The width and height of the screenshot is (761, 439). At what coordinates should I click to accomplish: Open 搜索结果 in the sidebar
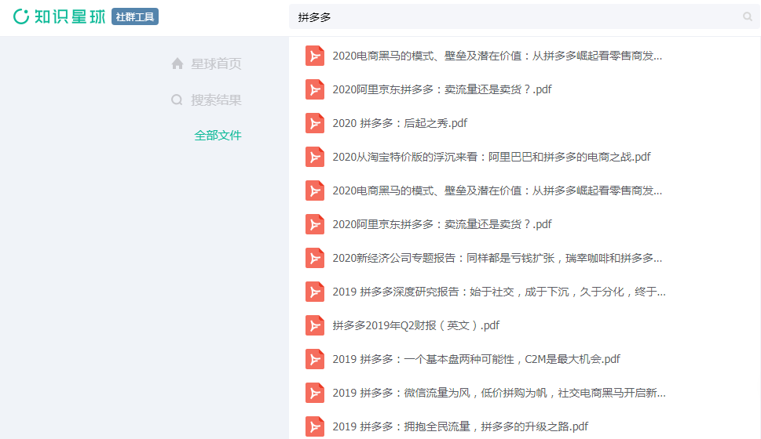click(216, 100)
